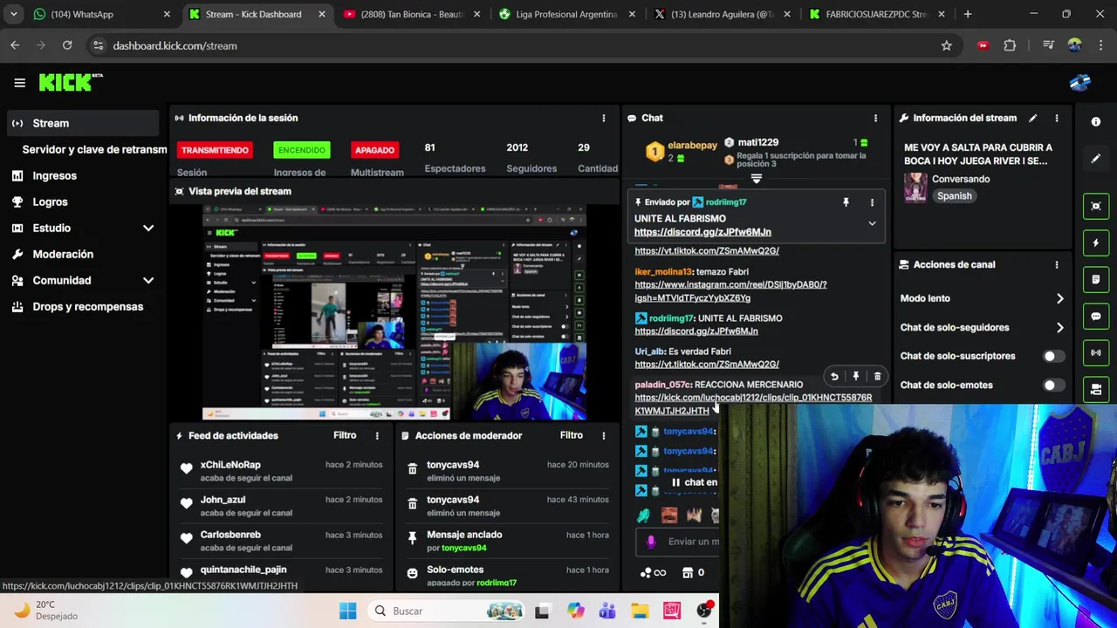Switch to Tan Bionica YouTube tab
1117x628 pixels.
[x=410, y=14]
